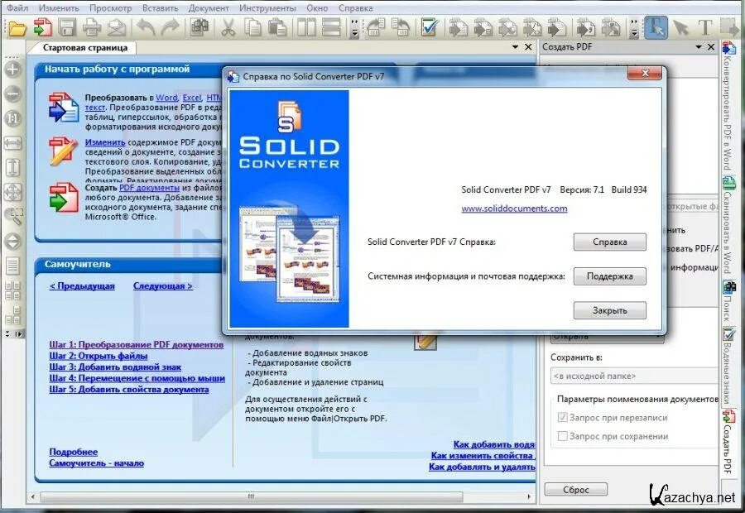Click the Cut scissors icon
745x513 pixels.
coord(228,27)
